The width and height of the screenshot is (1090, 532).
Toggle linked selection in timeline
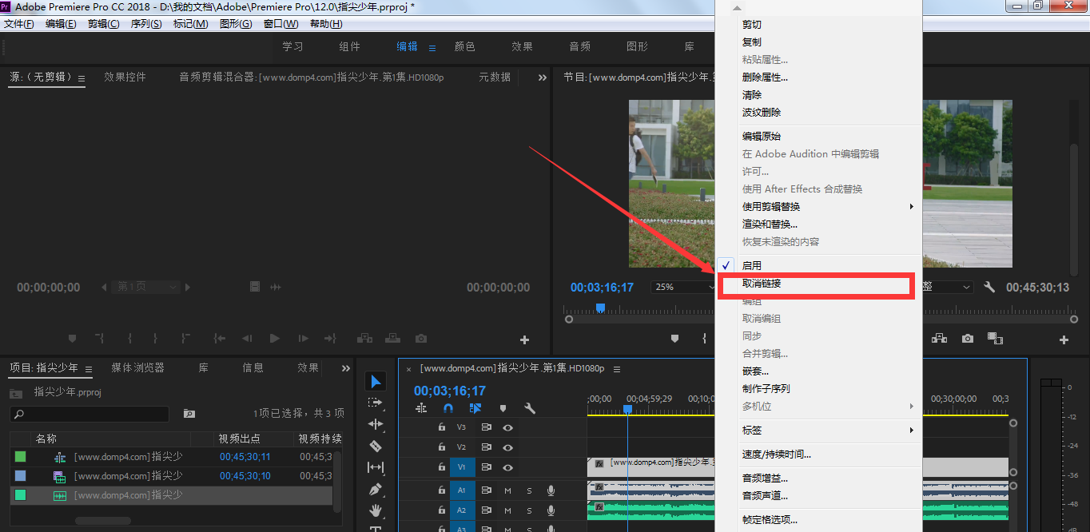click(x=475, y=408)
